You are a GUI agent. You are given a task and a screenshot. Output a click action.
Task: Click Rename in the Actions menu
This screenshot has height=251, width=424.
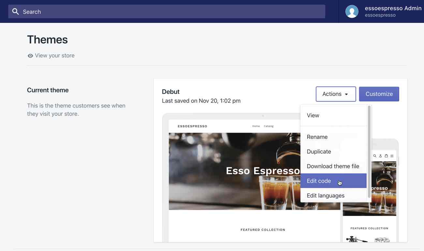tap(317, 137)
